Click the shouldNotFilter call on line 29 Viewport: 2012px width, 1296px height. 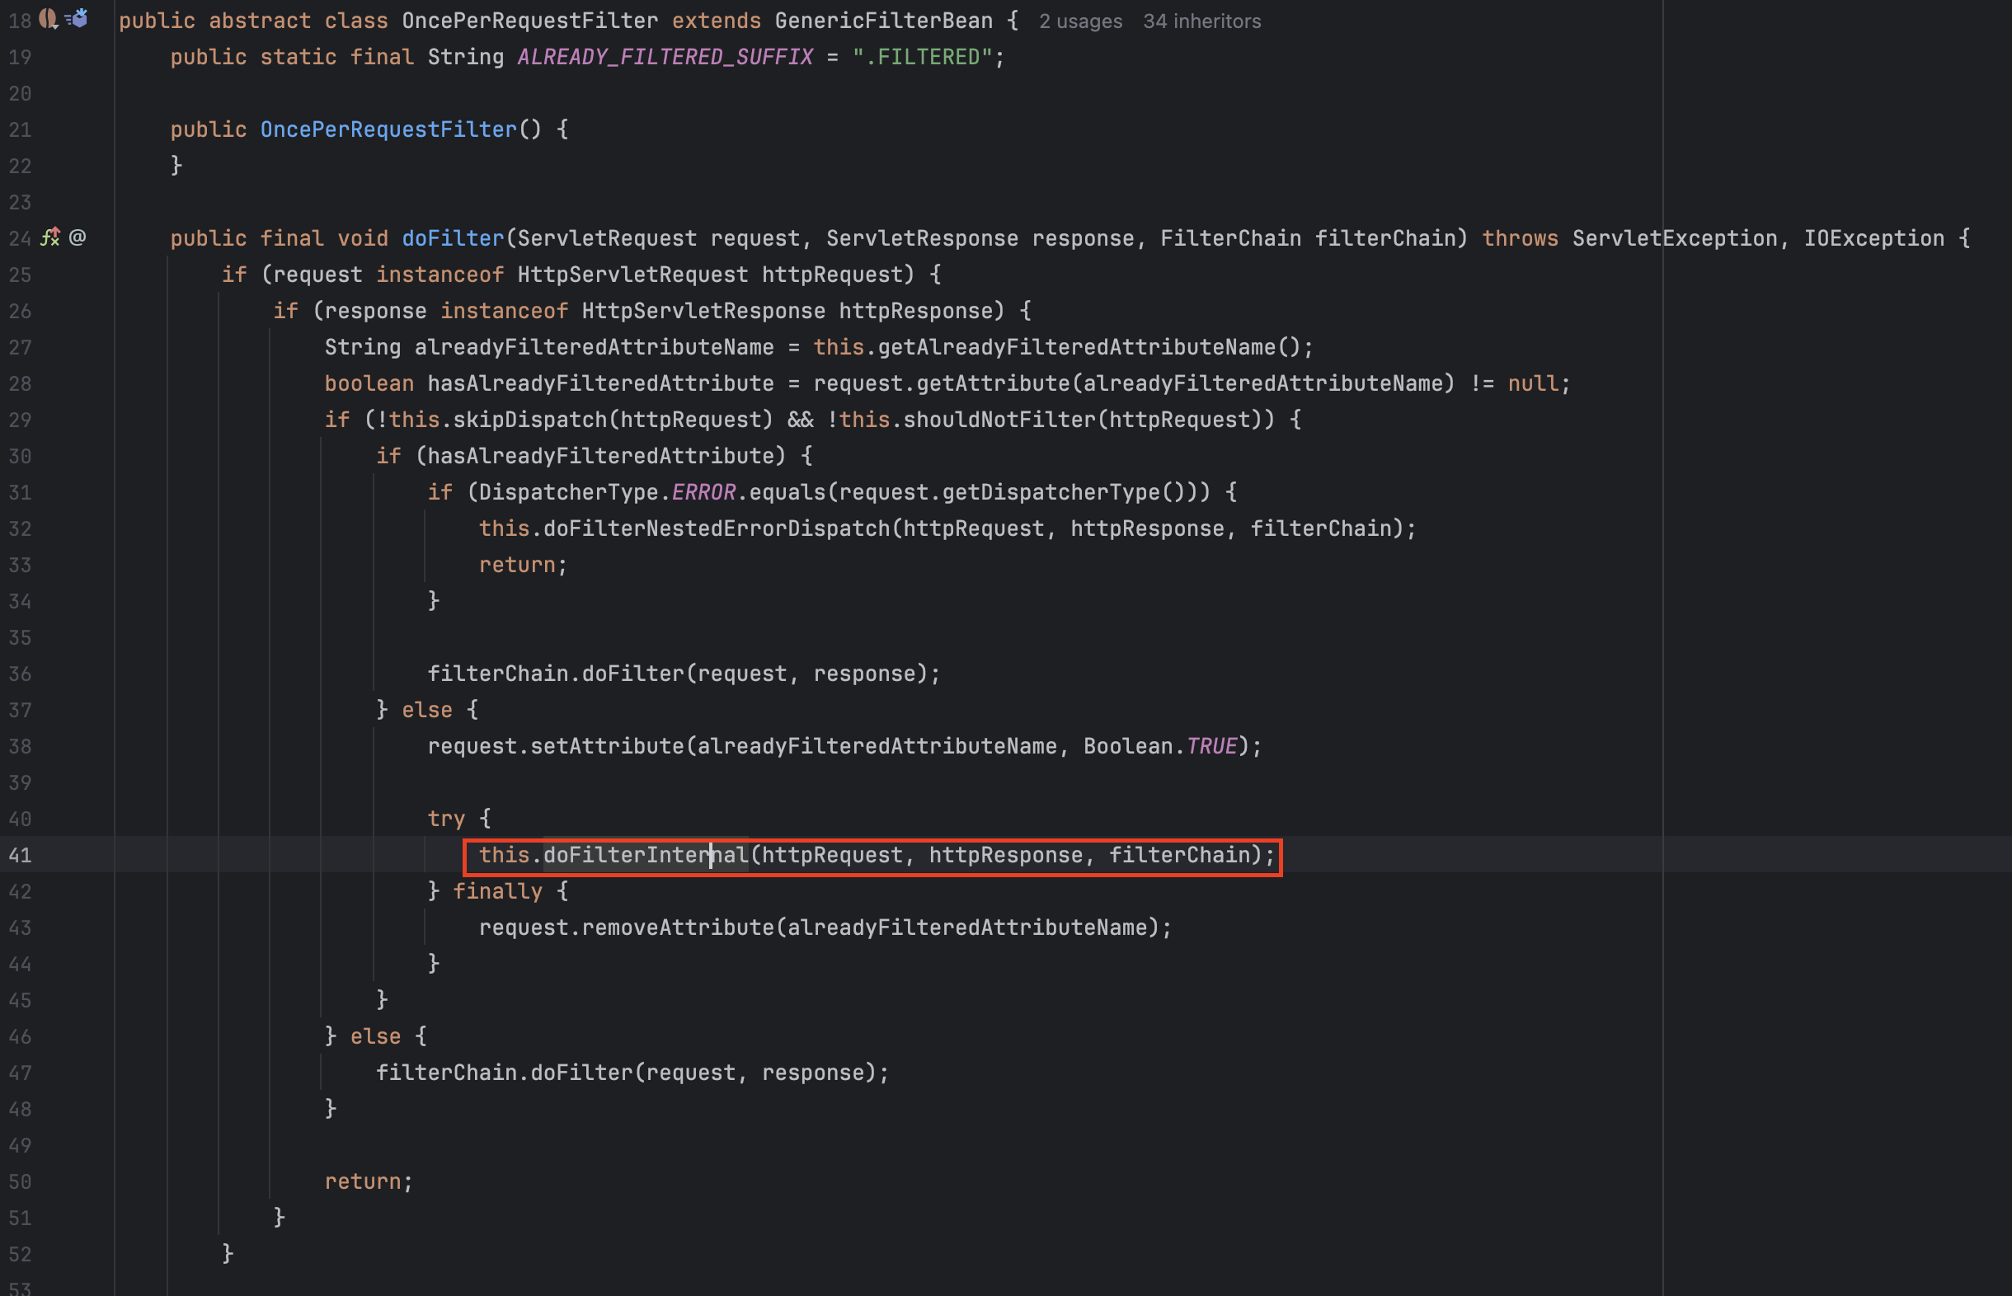point(999,420)
